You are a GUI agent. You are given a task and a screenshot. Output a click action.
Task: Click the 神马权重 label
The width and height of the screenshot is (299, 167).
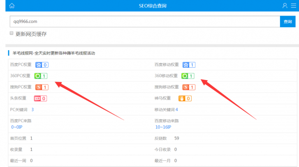pos(162,98)
